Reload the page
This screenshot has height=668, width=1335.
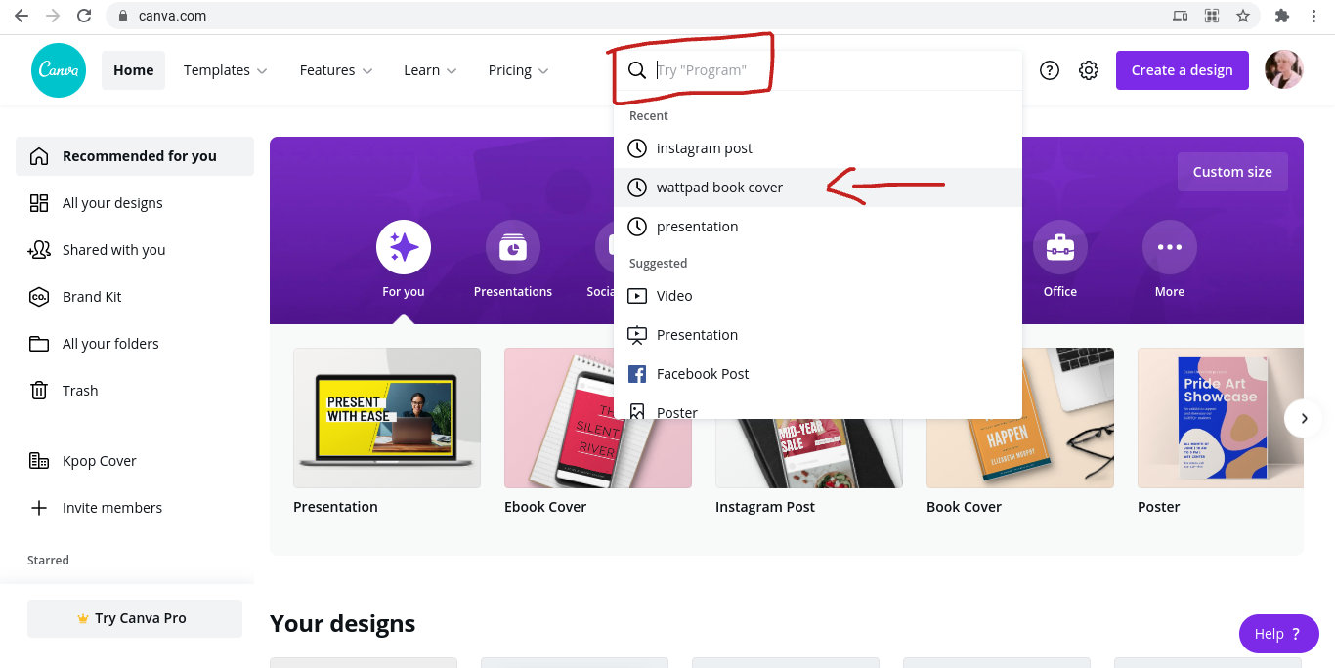click(84, 16)
